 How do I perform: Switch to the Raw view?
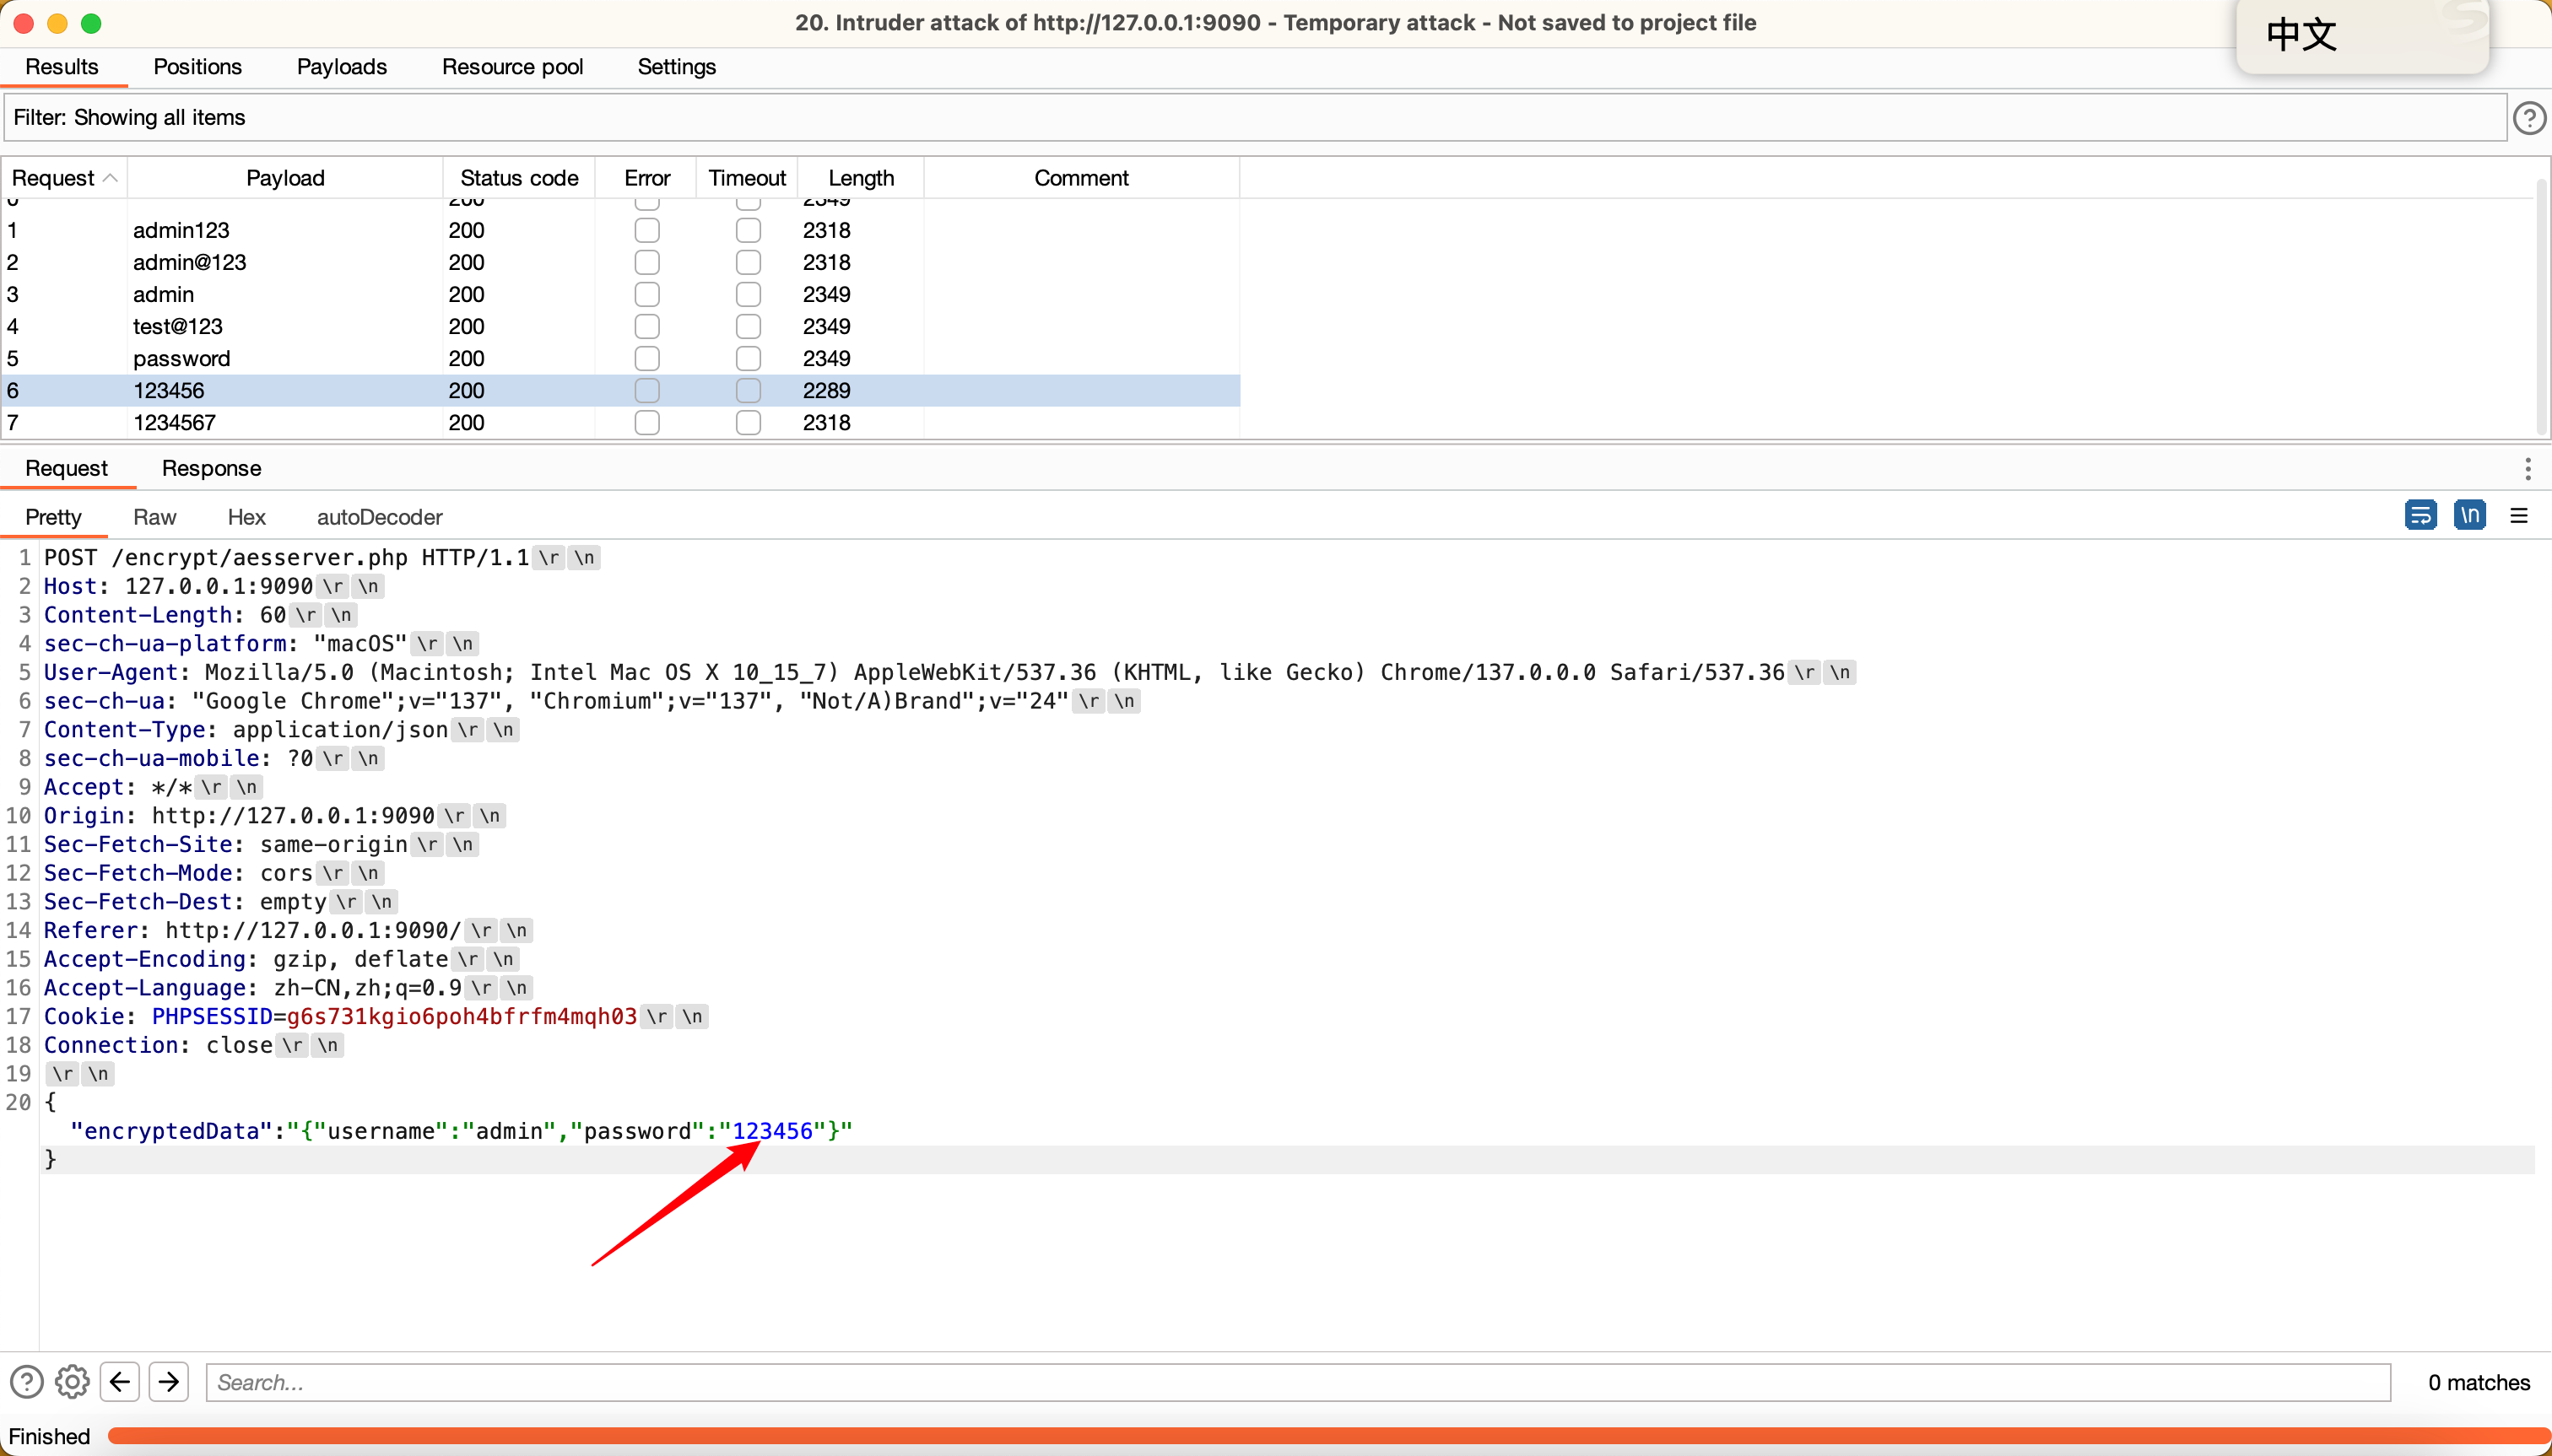pos(154,517)
